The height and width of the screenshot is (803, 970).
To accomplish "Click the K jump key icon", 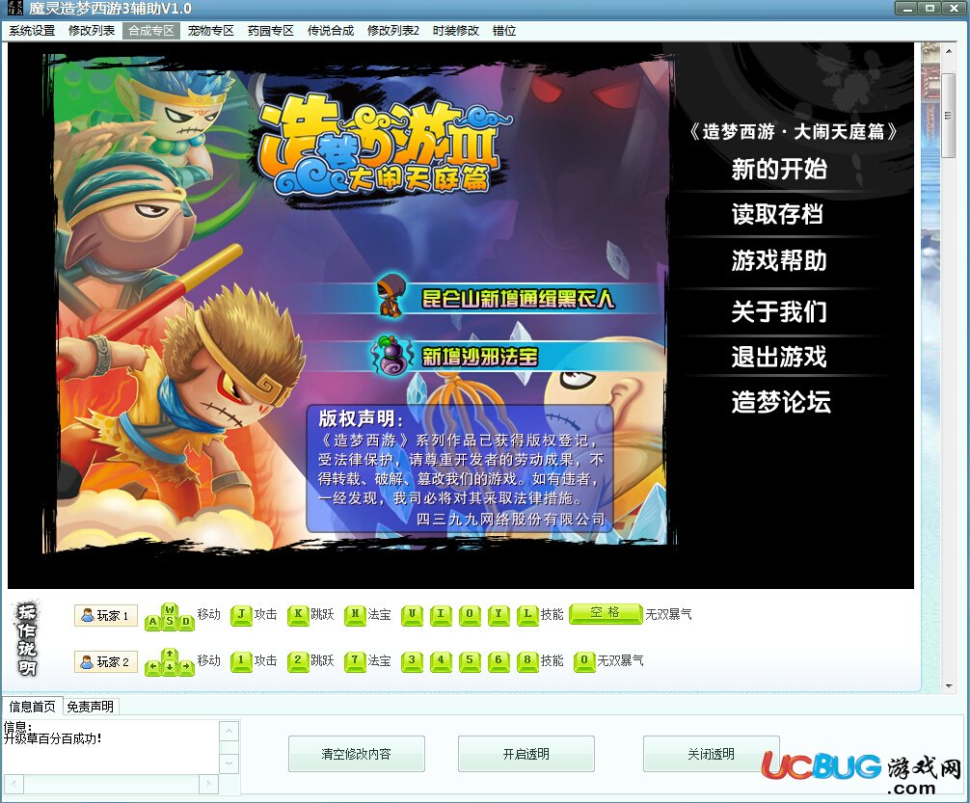I will coord(298,615).
